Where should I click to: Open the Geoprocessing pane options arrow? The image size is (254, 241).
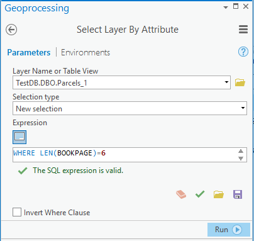click(226, 8)
